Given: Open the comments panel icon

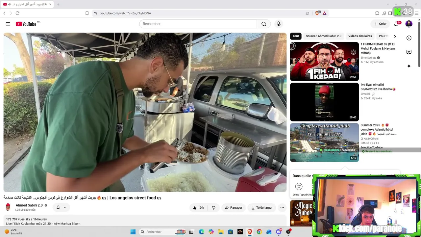Looking at the screenshot, I should click(x=409, y=52).
